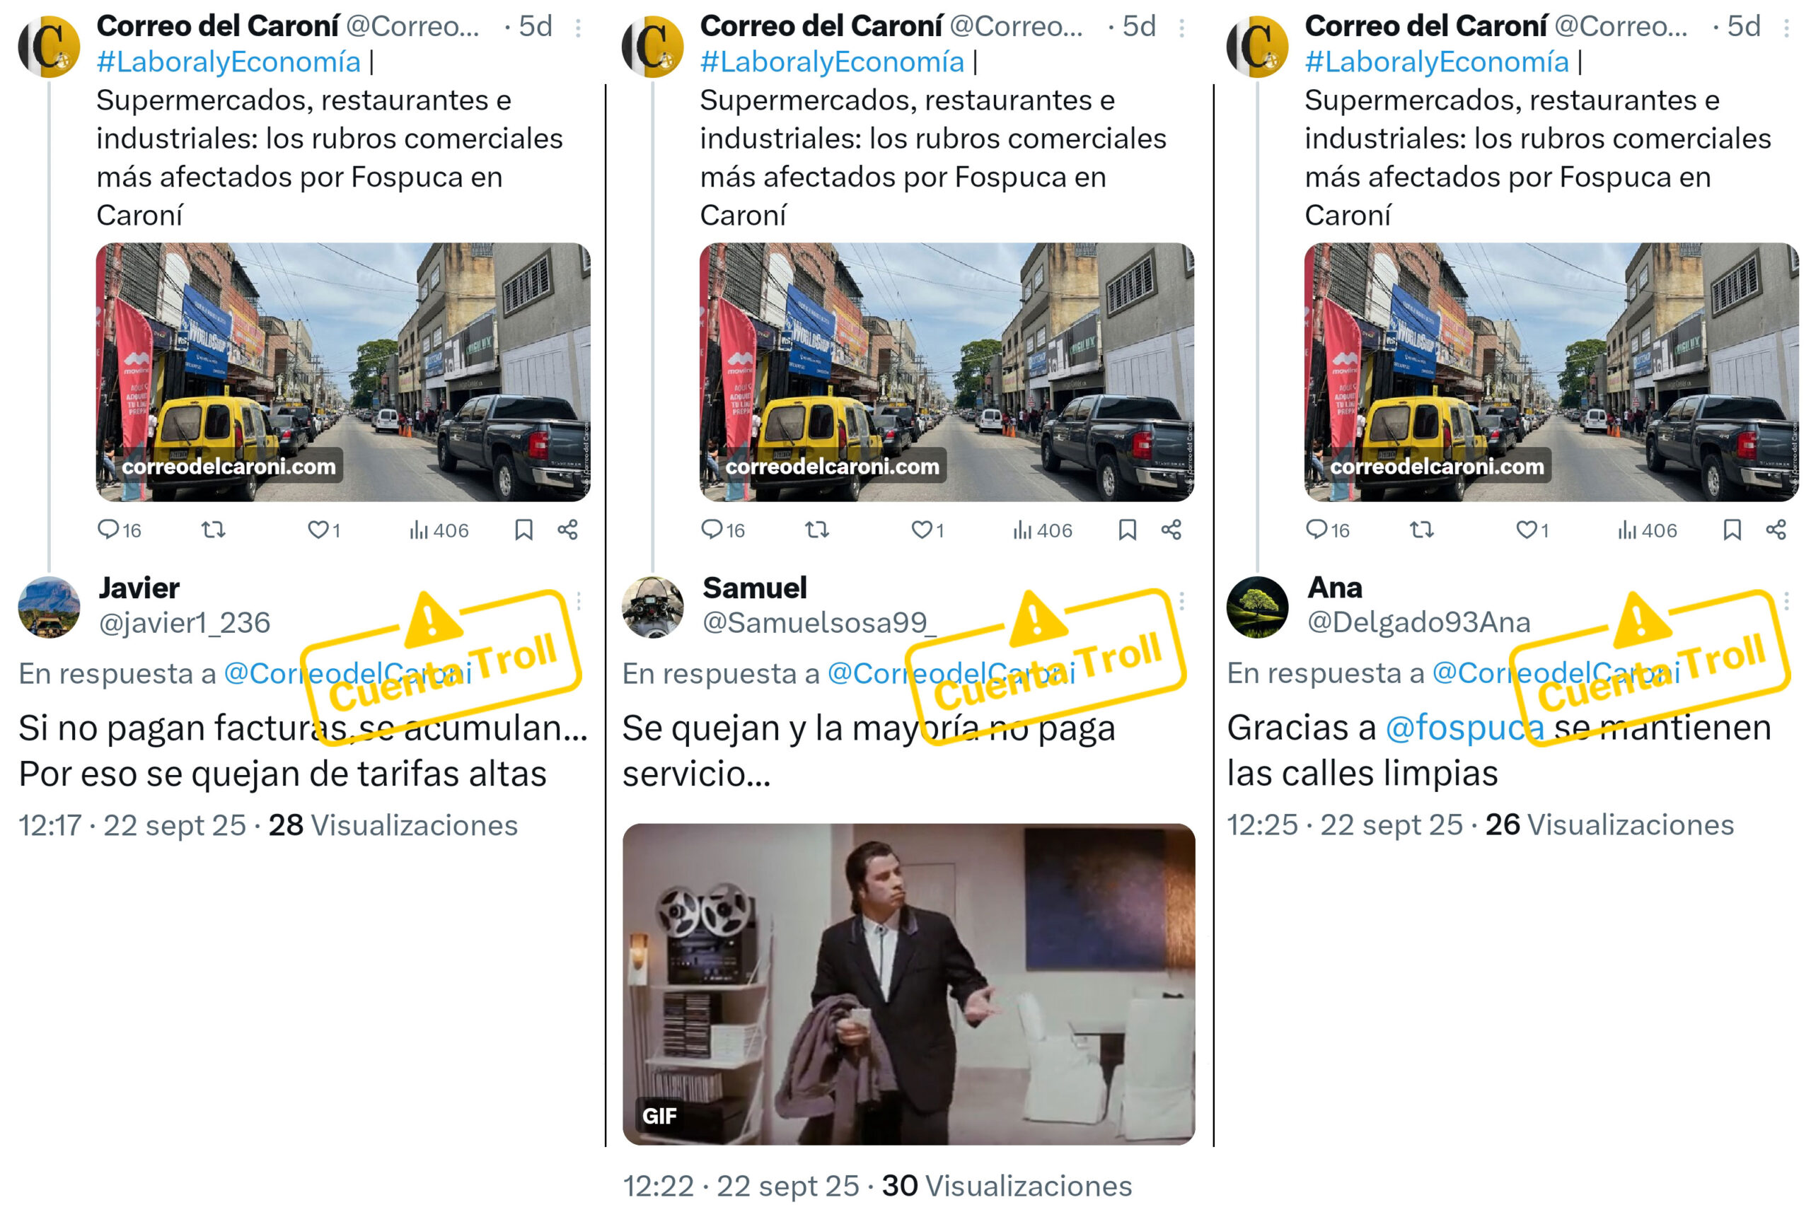The width and height of the screenshot is (1811, 1217).
Task: Retweet the middle column Correo del Caroní post
Action: (816, 530)
